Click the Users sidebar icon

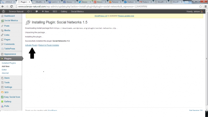[2, 78]
